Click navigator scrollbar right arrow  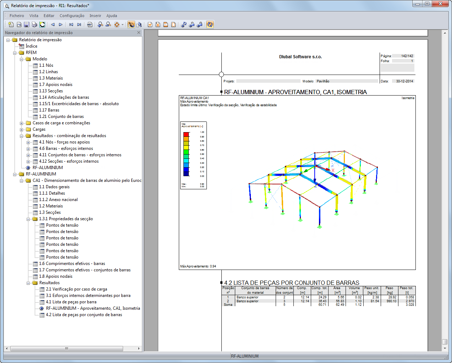point(139,348)
